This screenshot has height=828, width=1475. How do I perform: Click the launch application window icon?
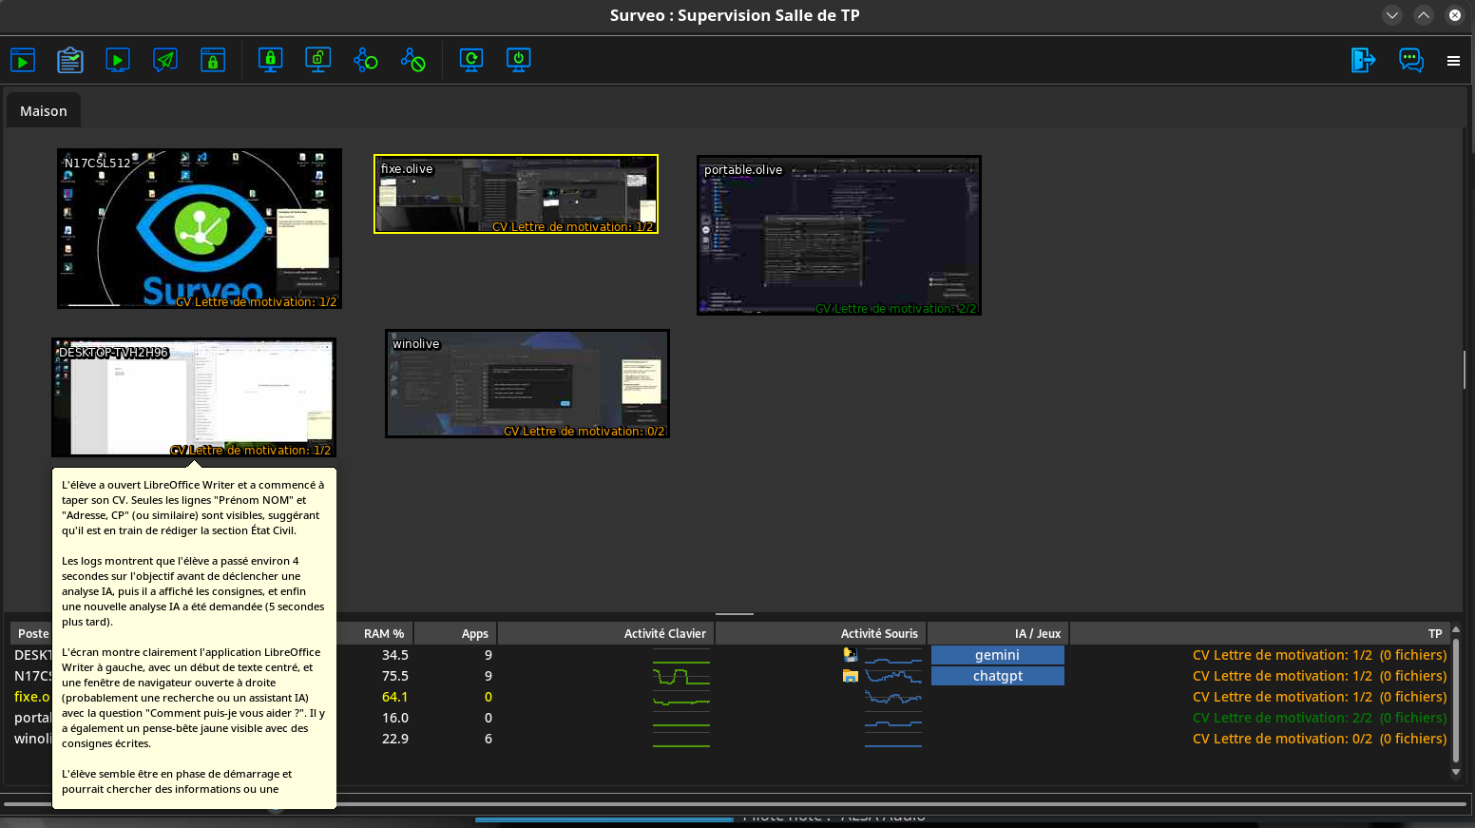tap(23, 61)
